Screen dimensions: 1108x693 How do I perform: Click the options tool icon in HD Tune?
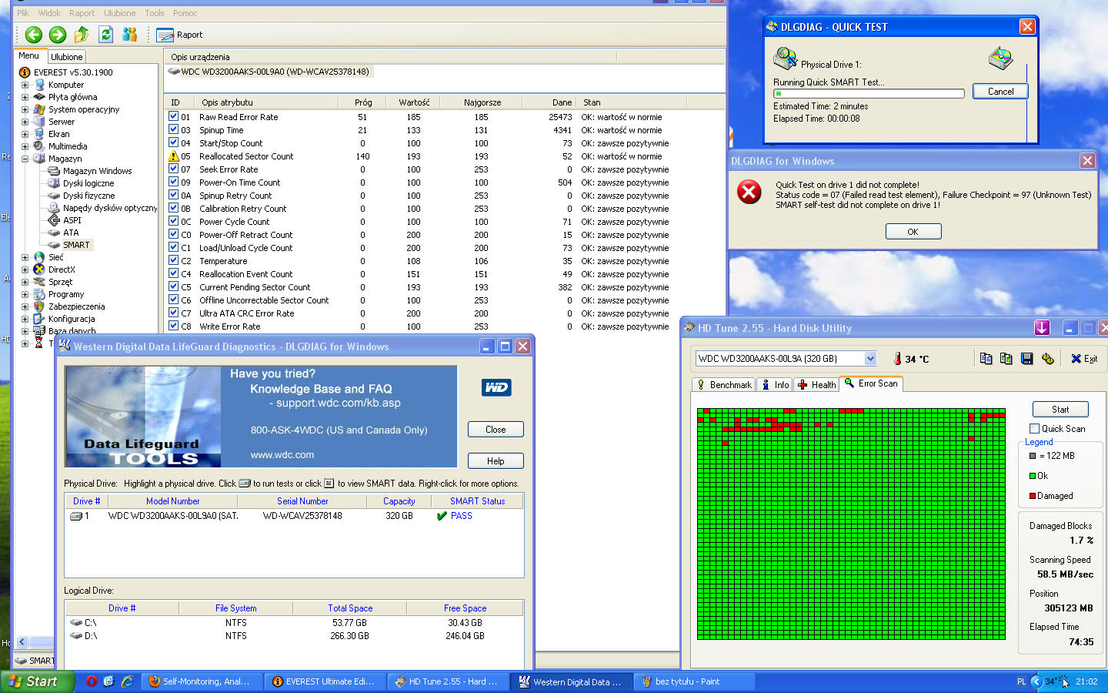1047,359
